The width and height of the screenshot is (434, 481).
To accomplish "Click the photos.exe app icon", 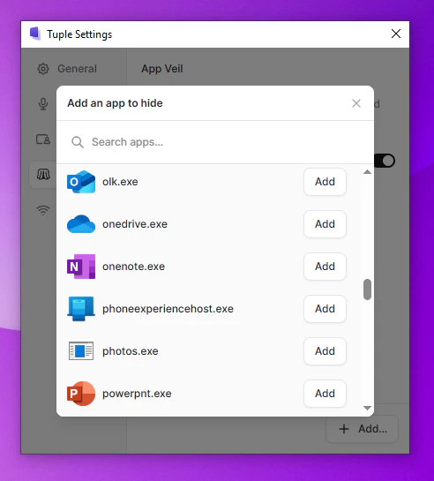I will click(x=81, y=350).
